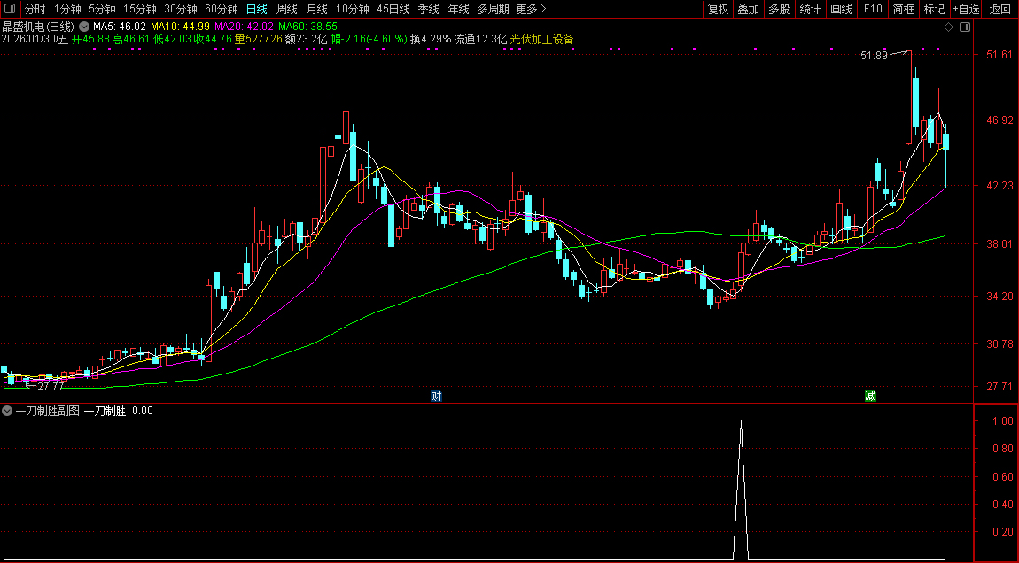
Task: Open the 多周期 multi-period view
Action: (493, 9)
